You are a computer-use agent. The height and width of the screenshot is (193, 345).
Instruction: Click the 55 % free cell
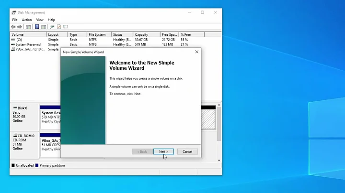pos(184,40)
